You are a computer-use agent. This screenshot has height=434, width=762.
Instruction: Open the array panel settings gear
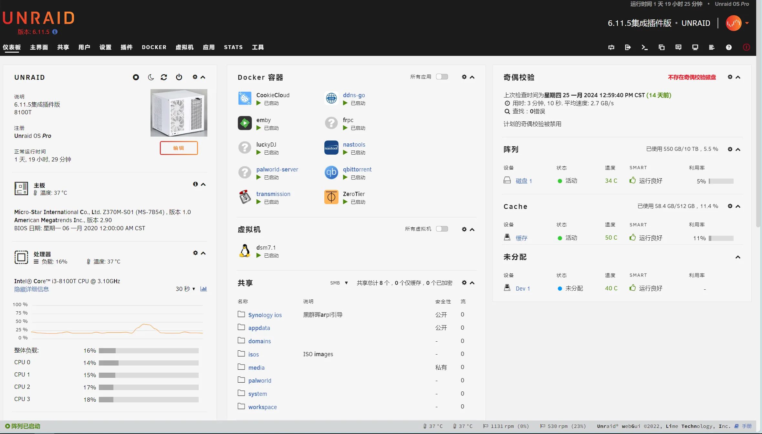pyautogui.click(x=730, y=149)
